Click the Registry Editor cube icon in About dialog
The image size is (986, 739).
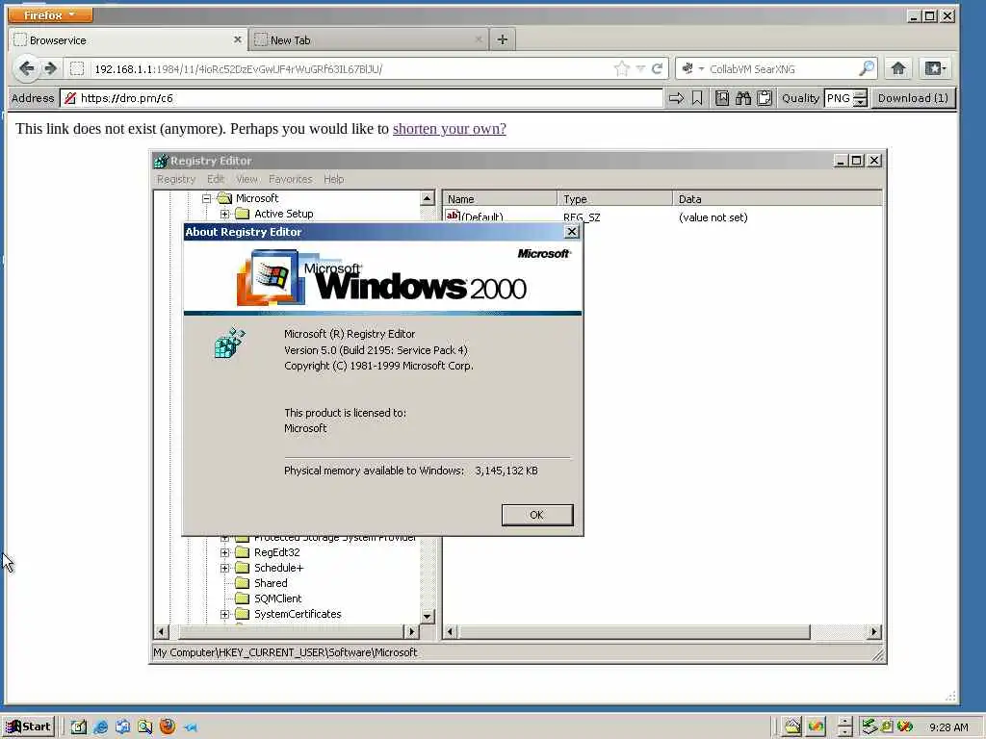point(229,343)
